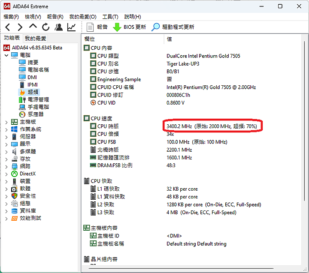Click the device icon for 裝置
This screenshot has height=273, width=309.
[x=15, y=181]
